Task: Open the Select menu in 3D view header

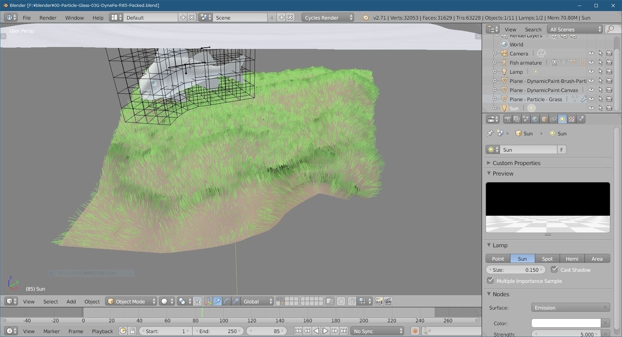Action: click(x=51, y=301)
